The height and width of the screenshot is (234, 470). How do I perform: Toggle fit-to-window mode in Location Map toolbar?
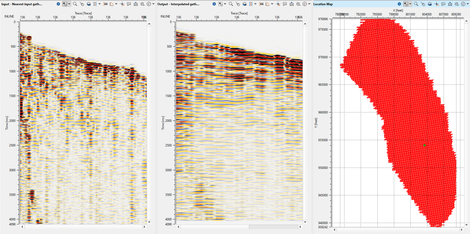point(406,4)
